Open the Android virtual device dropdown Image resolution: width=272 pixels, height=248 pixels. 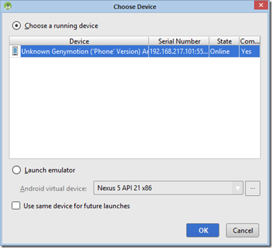(x=168, y=188)
